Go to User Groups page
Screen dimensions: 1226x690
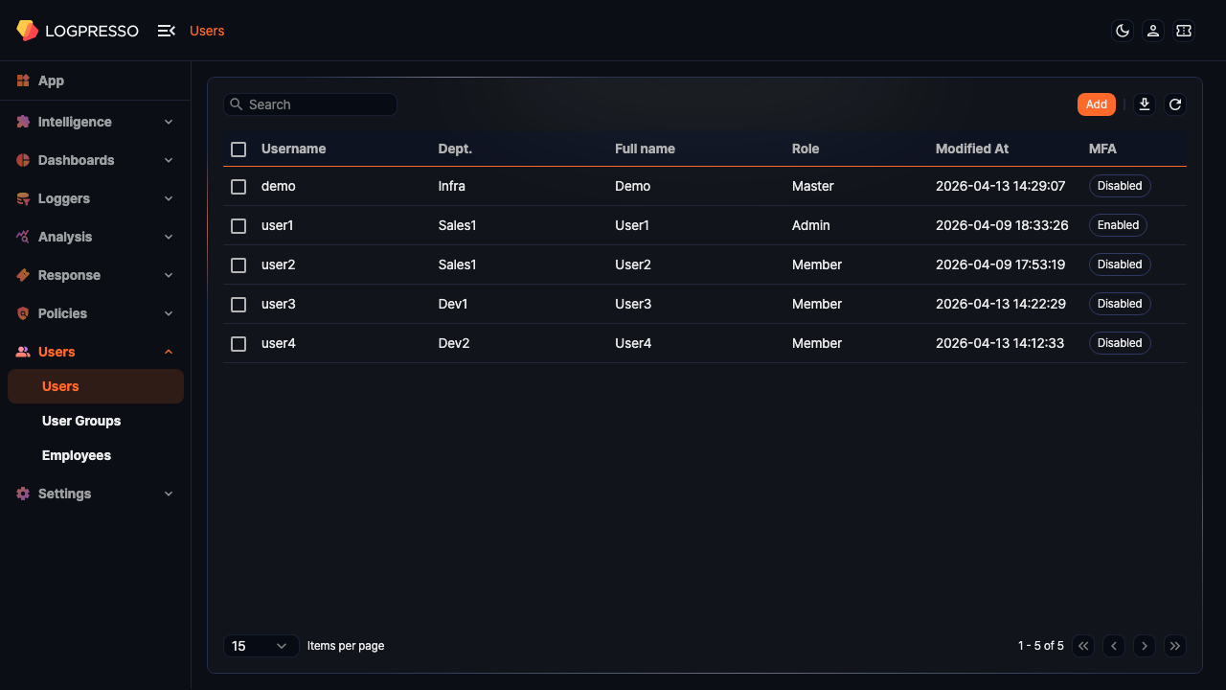(81, 421)
